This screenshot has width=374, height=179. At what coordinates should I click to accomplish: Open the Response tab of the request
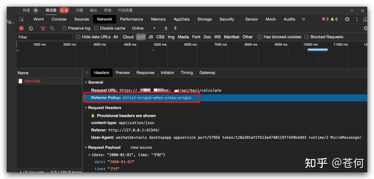point(145,73)
